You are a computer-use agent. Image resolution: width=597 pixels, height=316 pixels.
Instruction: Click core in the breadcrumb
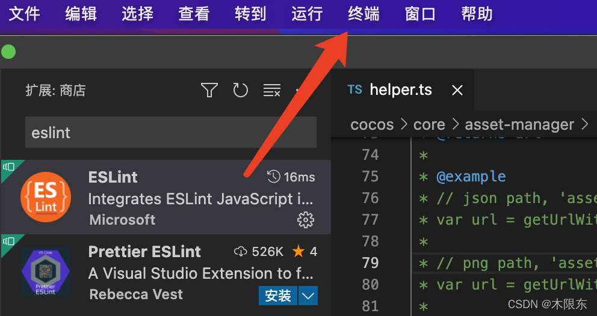click(x=429, y=124)
